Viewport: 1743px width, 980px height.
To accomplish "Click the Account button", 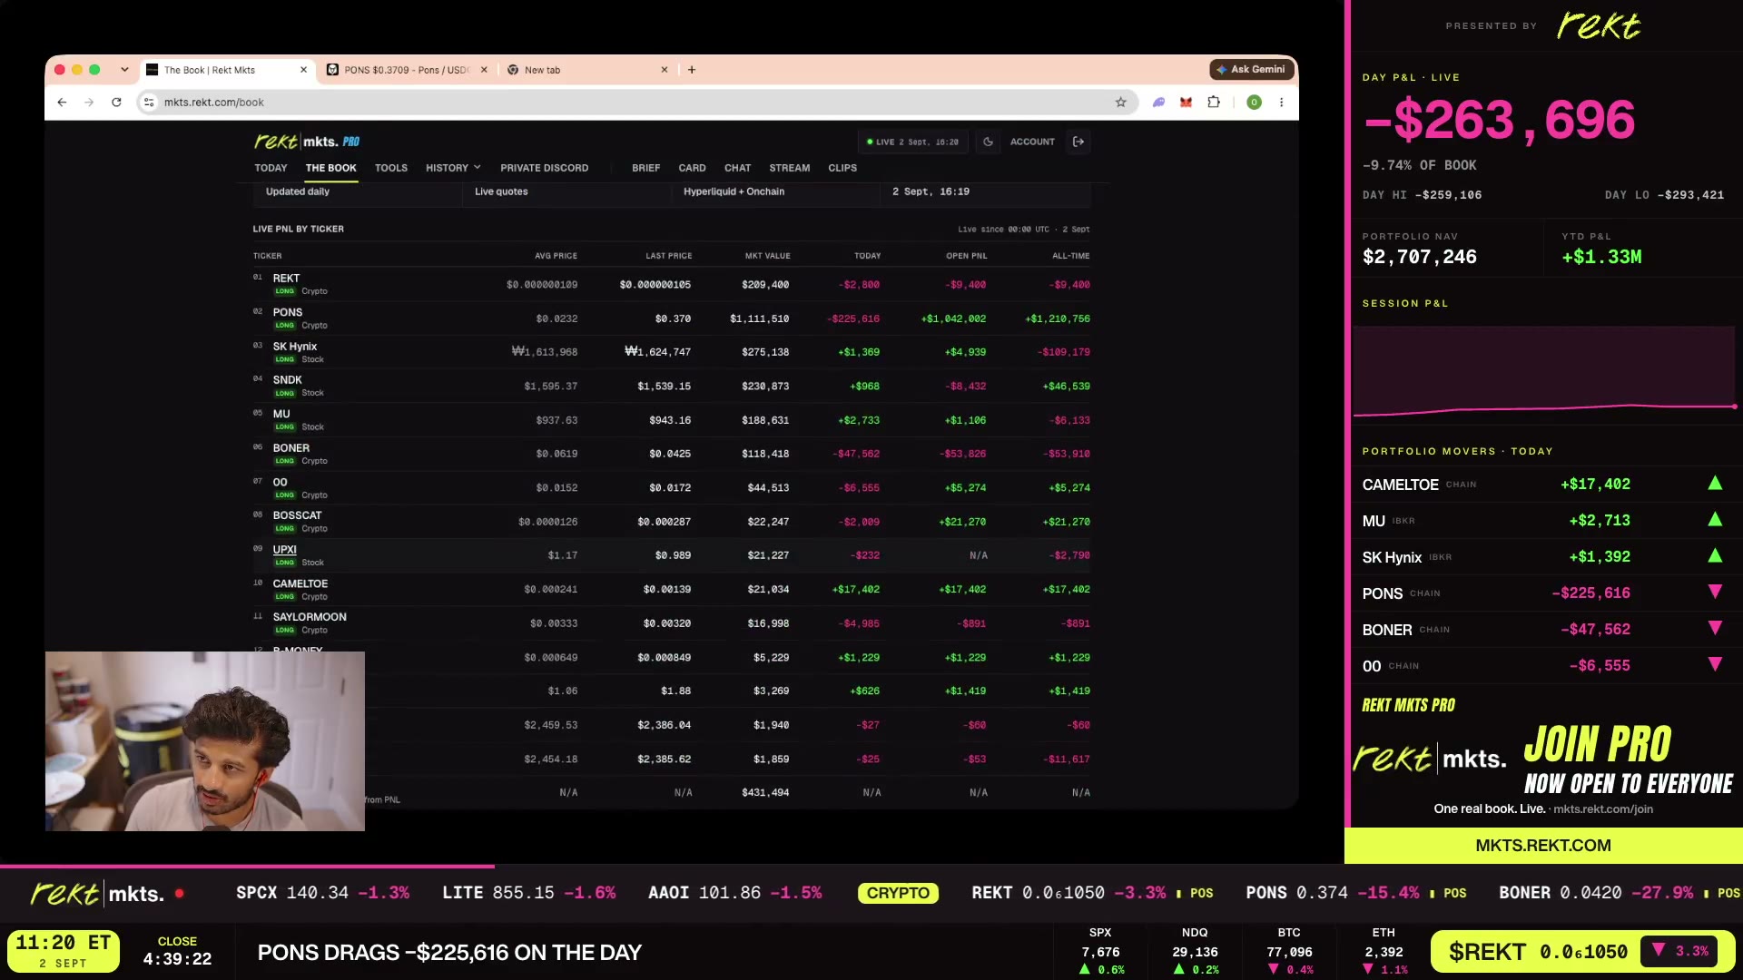I will (1032, 142).
